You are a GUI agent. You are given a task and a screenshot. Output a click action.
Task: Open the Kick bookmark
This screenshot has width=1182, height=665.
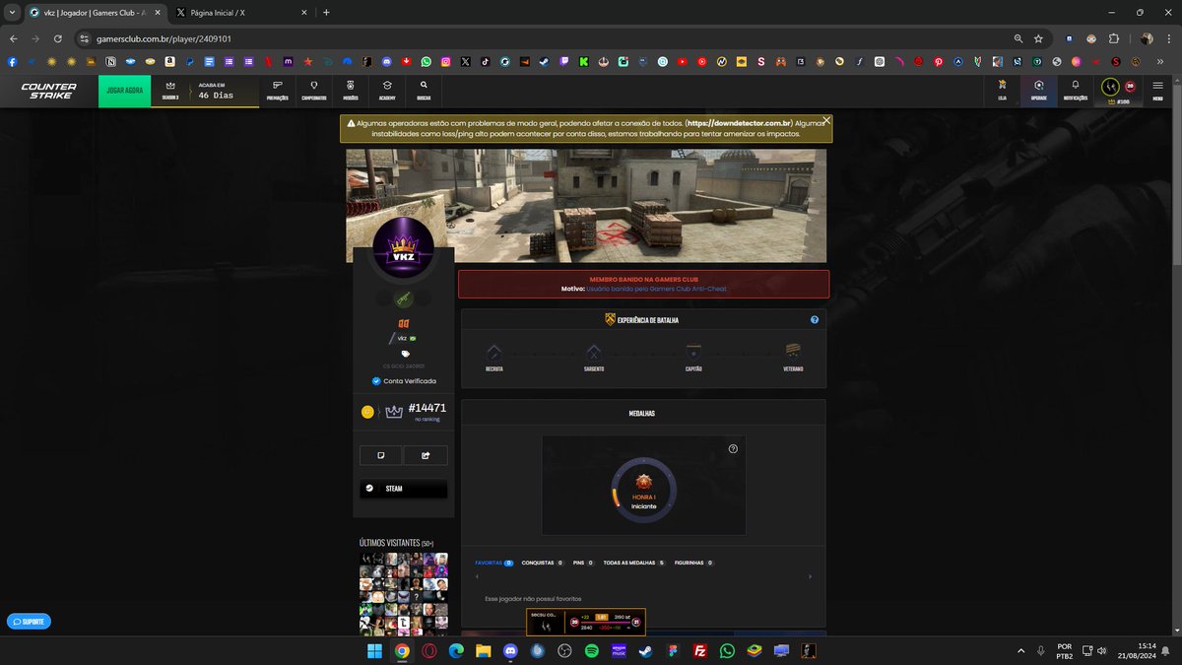tap(584, 61)
